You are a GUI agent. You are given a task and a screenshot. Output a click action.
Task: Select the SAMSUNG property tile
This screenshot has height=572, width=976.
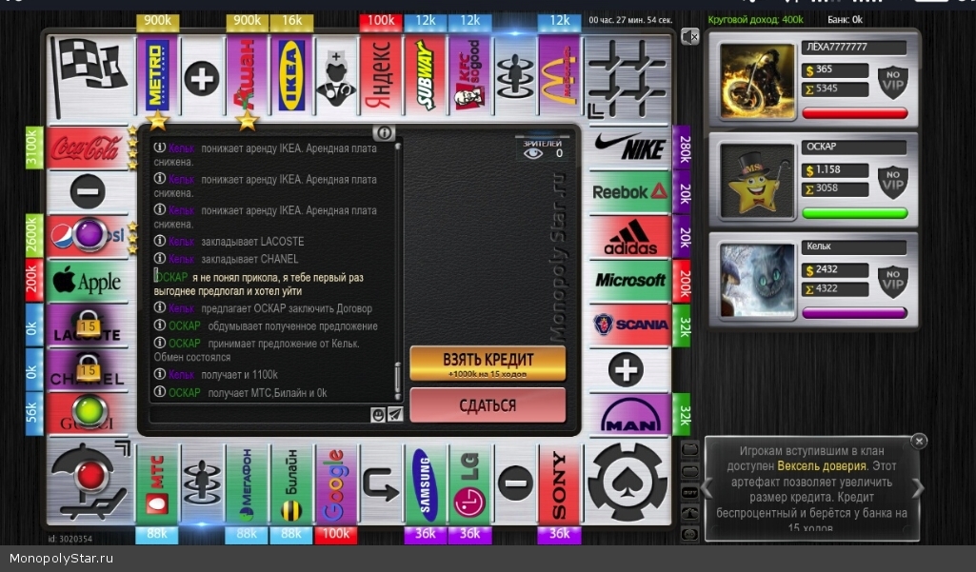click(x=425, y=483)
